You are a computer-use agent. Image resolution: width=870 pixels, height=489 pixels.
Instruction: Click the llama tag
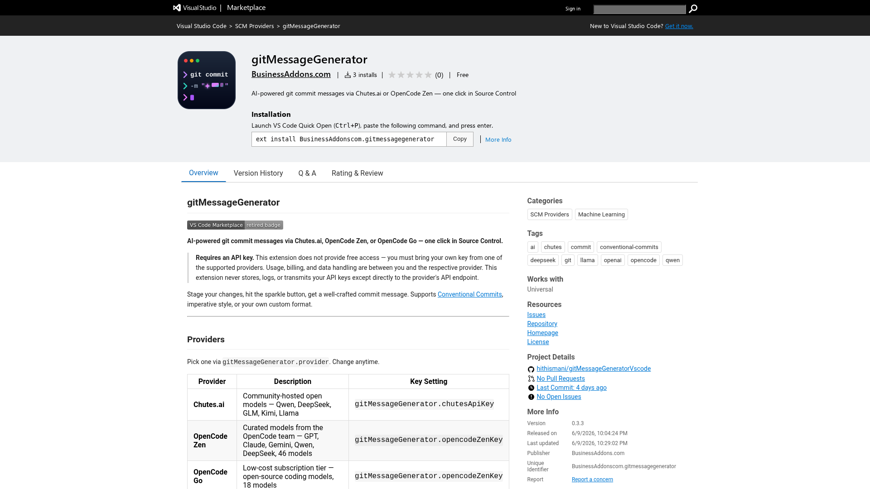coord(588,260)
